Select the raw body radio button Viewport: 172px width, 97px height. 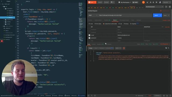click(x=119, y=24)
